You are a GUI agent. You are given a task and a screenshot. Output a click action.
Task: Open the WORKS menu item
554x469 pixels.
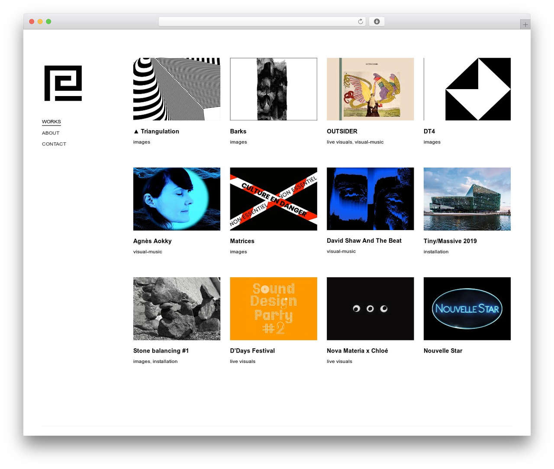[x=52, y=122]
